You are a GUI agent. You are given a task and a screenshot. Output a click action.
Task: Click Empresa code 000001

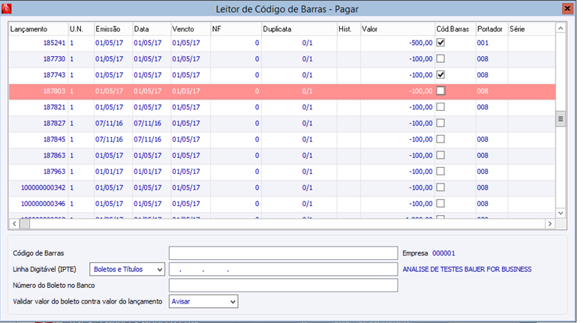[444, 253]
